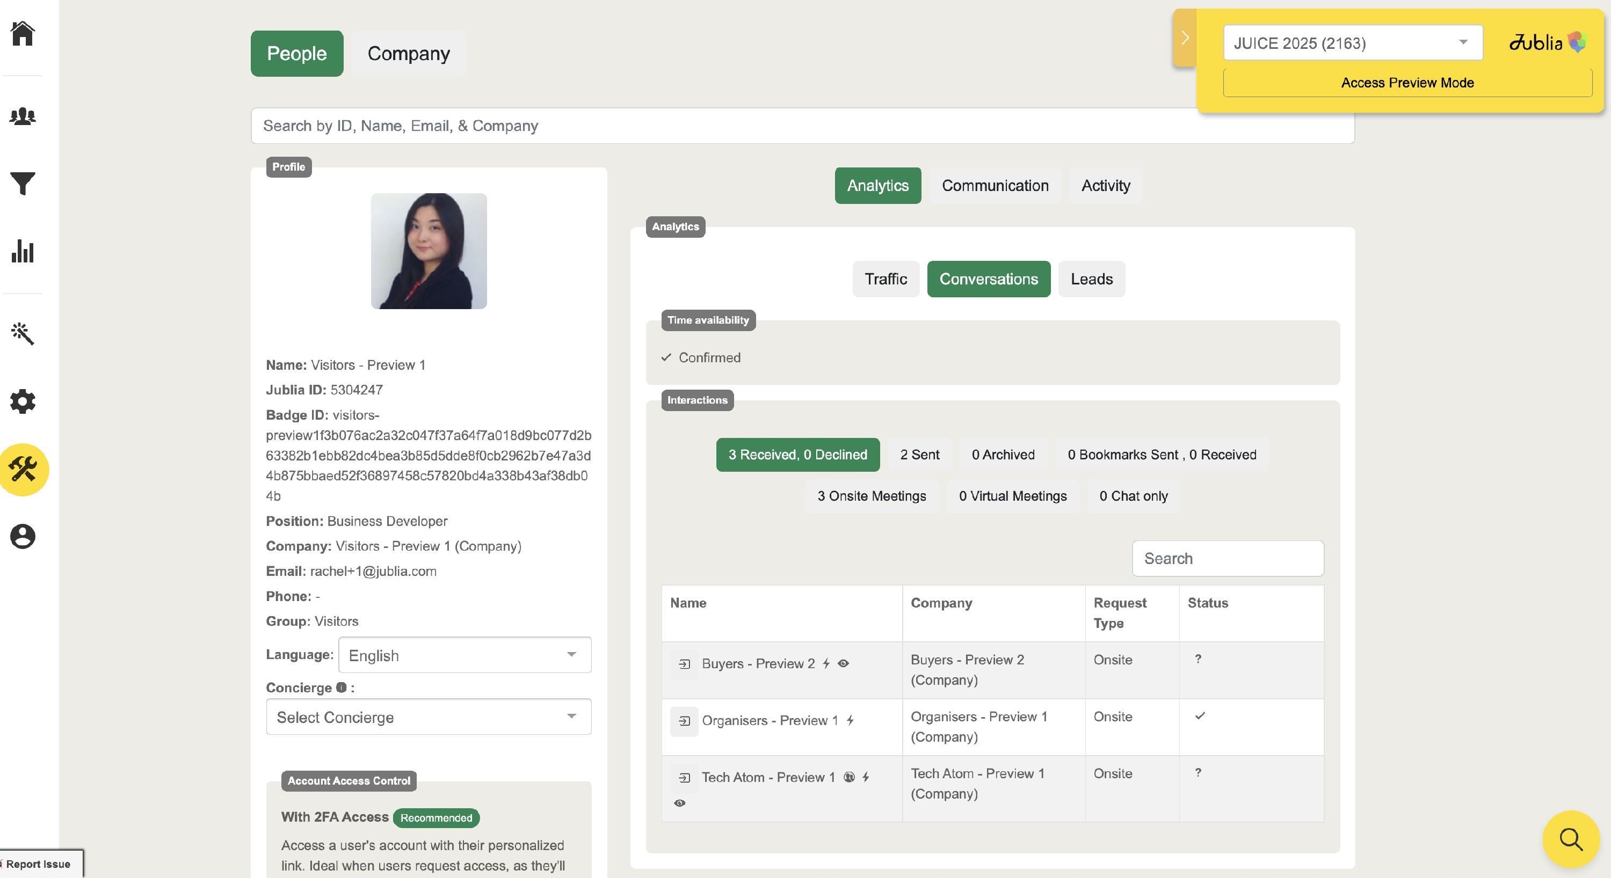
Task: Click the Report Issue button
Action: coord(39,864)
